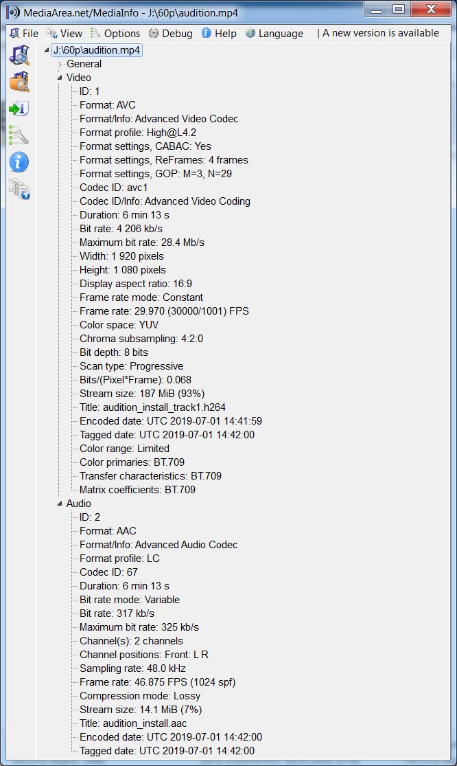Select 'Format/Info: Advanced Audio Codec' row
The image size is (457, 766).
point(159,545)
